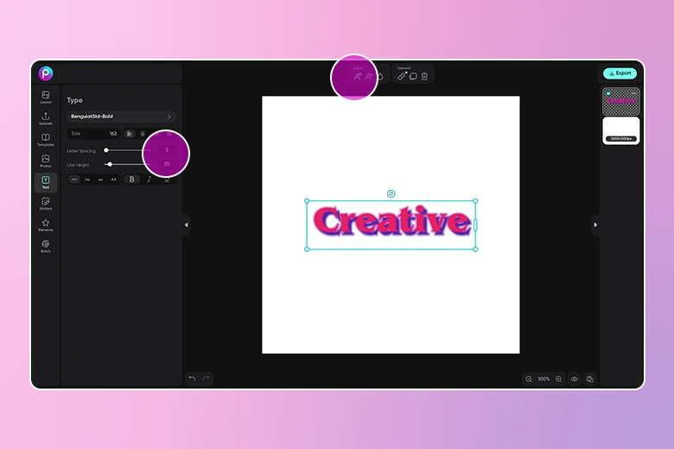Redo the last action

(x=206, y=378)
